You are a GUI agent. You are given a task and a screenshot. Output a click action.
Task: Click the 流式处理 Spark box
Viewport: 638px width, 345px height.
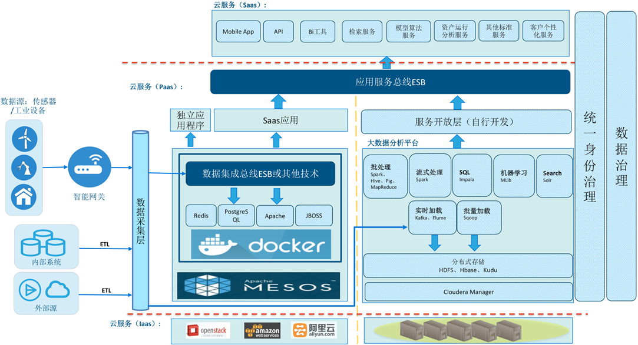tap(430, 175)
